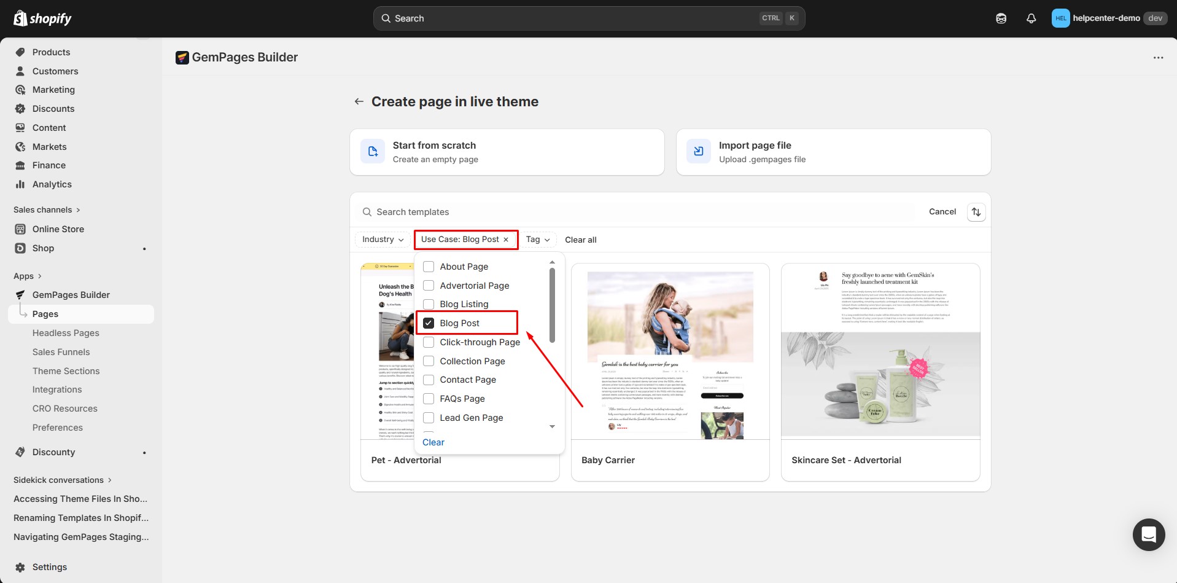Open the Tag filter dropdown
Image resolution: width=1177 pixels, height=583 pixels.
click(x=537, y=240)
